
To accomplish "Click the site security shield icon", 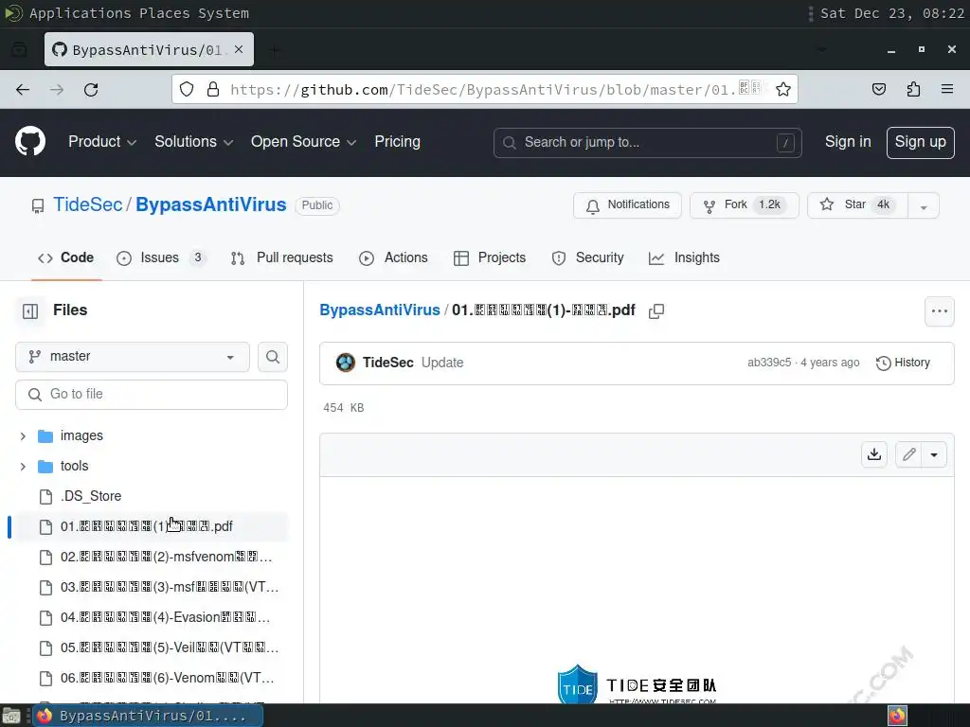I will tap(187, 90).
